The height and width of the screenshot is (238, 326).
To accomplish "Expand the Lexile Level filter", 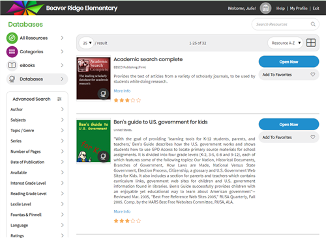I will click(37, 204).
